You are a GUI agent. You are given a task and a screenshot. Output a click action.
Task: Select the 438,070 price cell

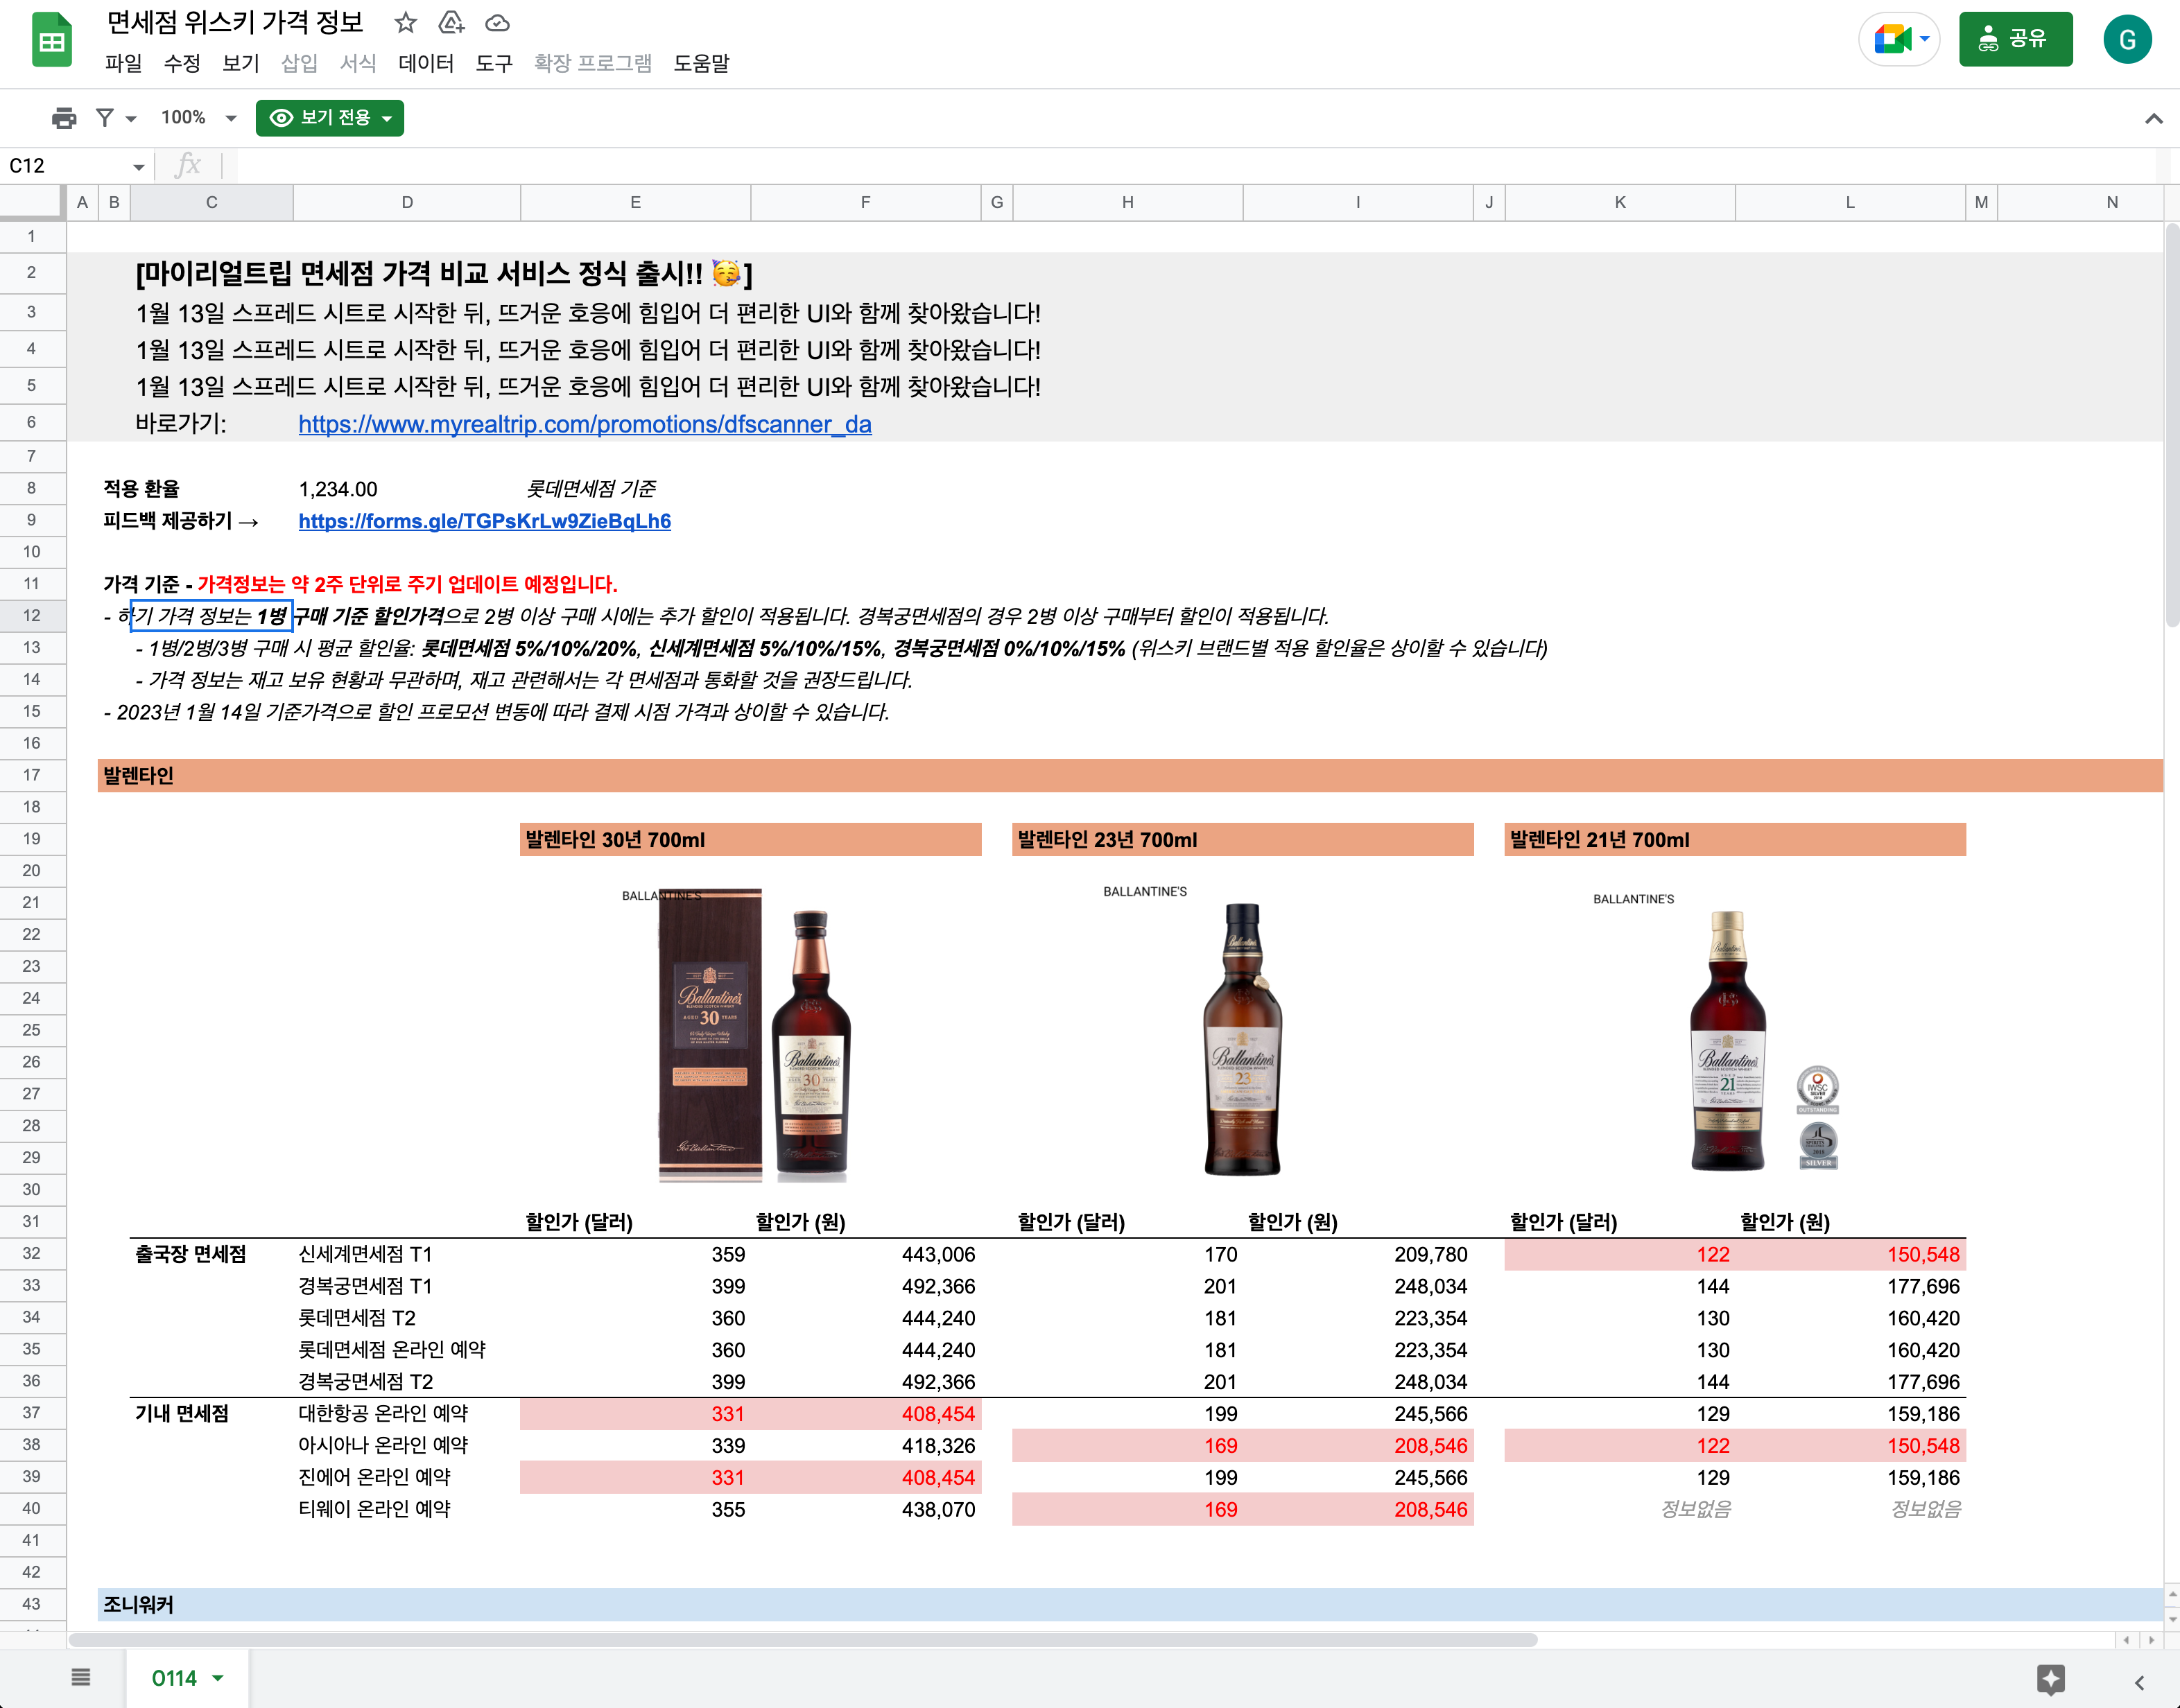(x=866, y=1509)
